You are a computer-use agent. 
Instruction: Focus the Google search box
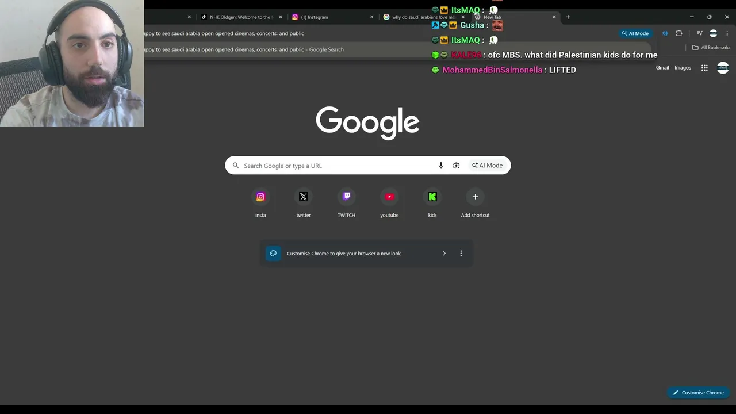(x=368, y=166)
